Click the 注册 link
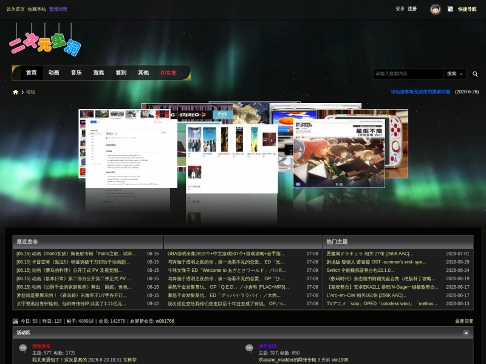 pos(412,8)
